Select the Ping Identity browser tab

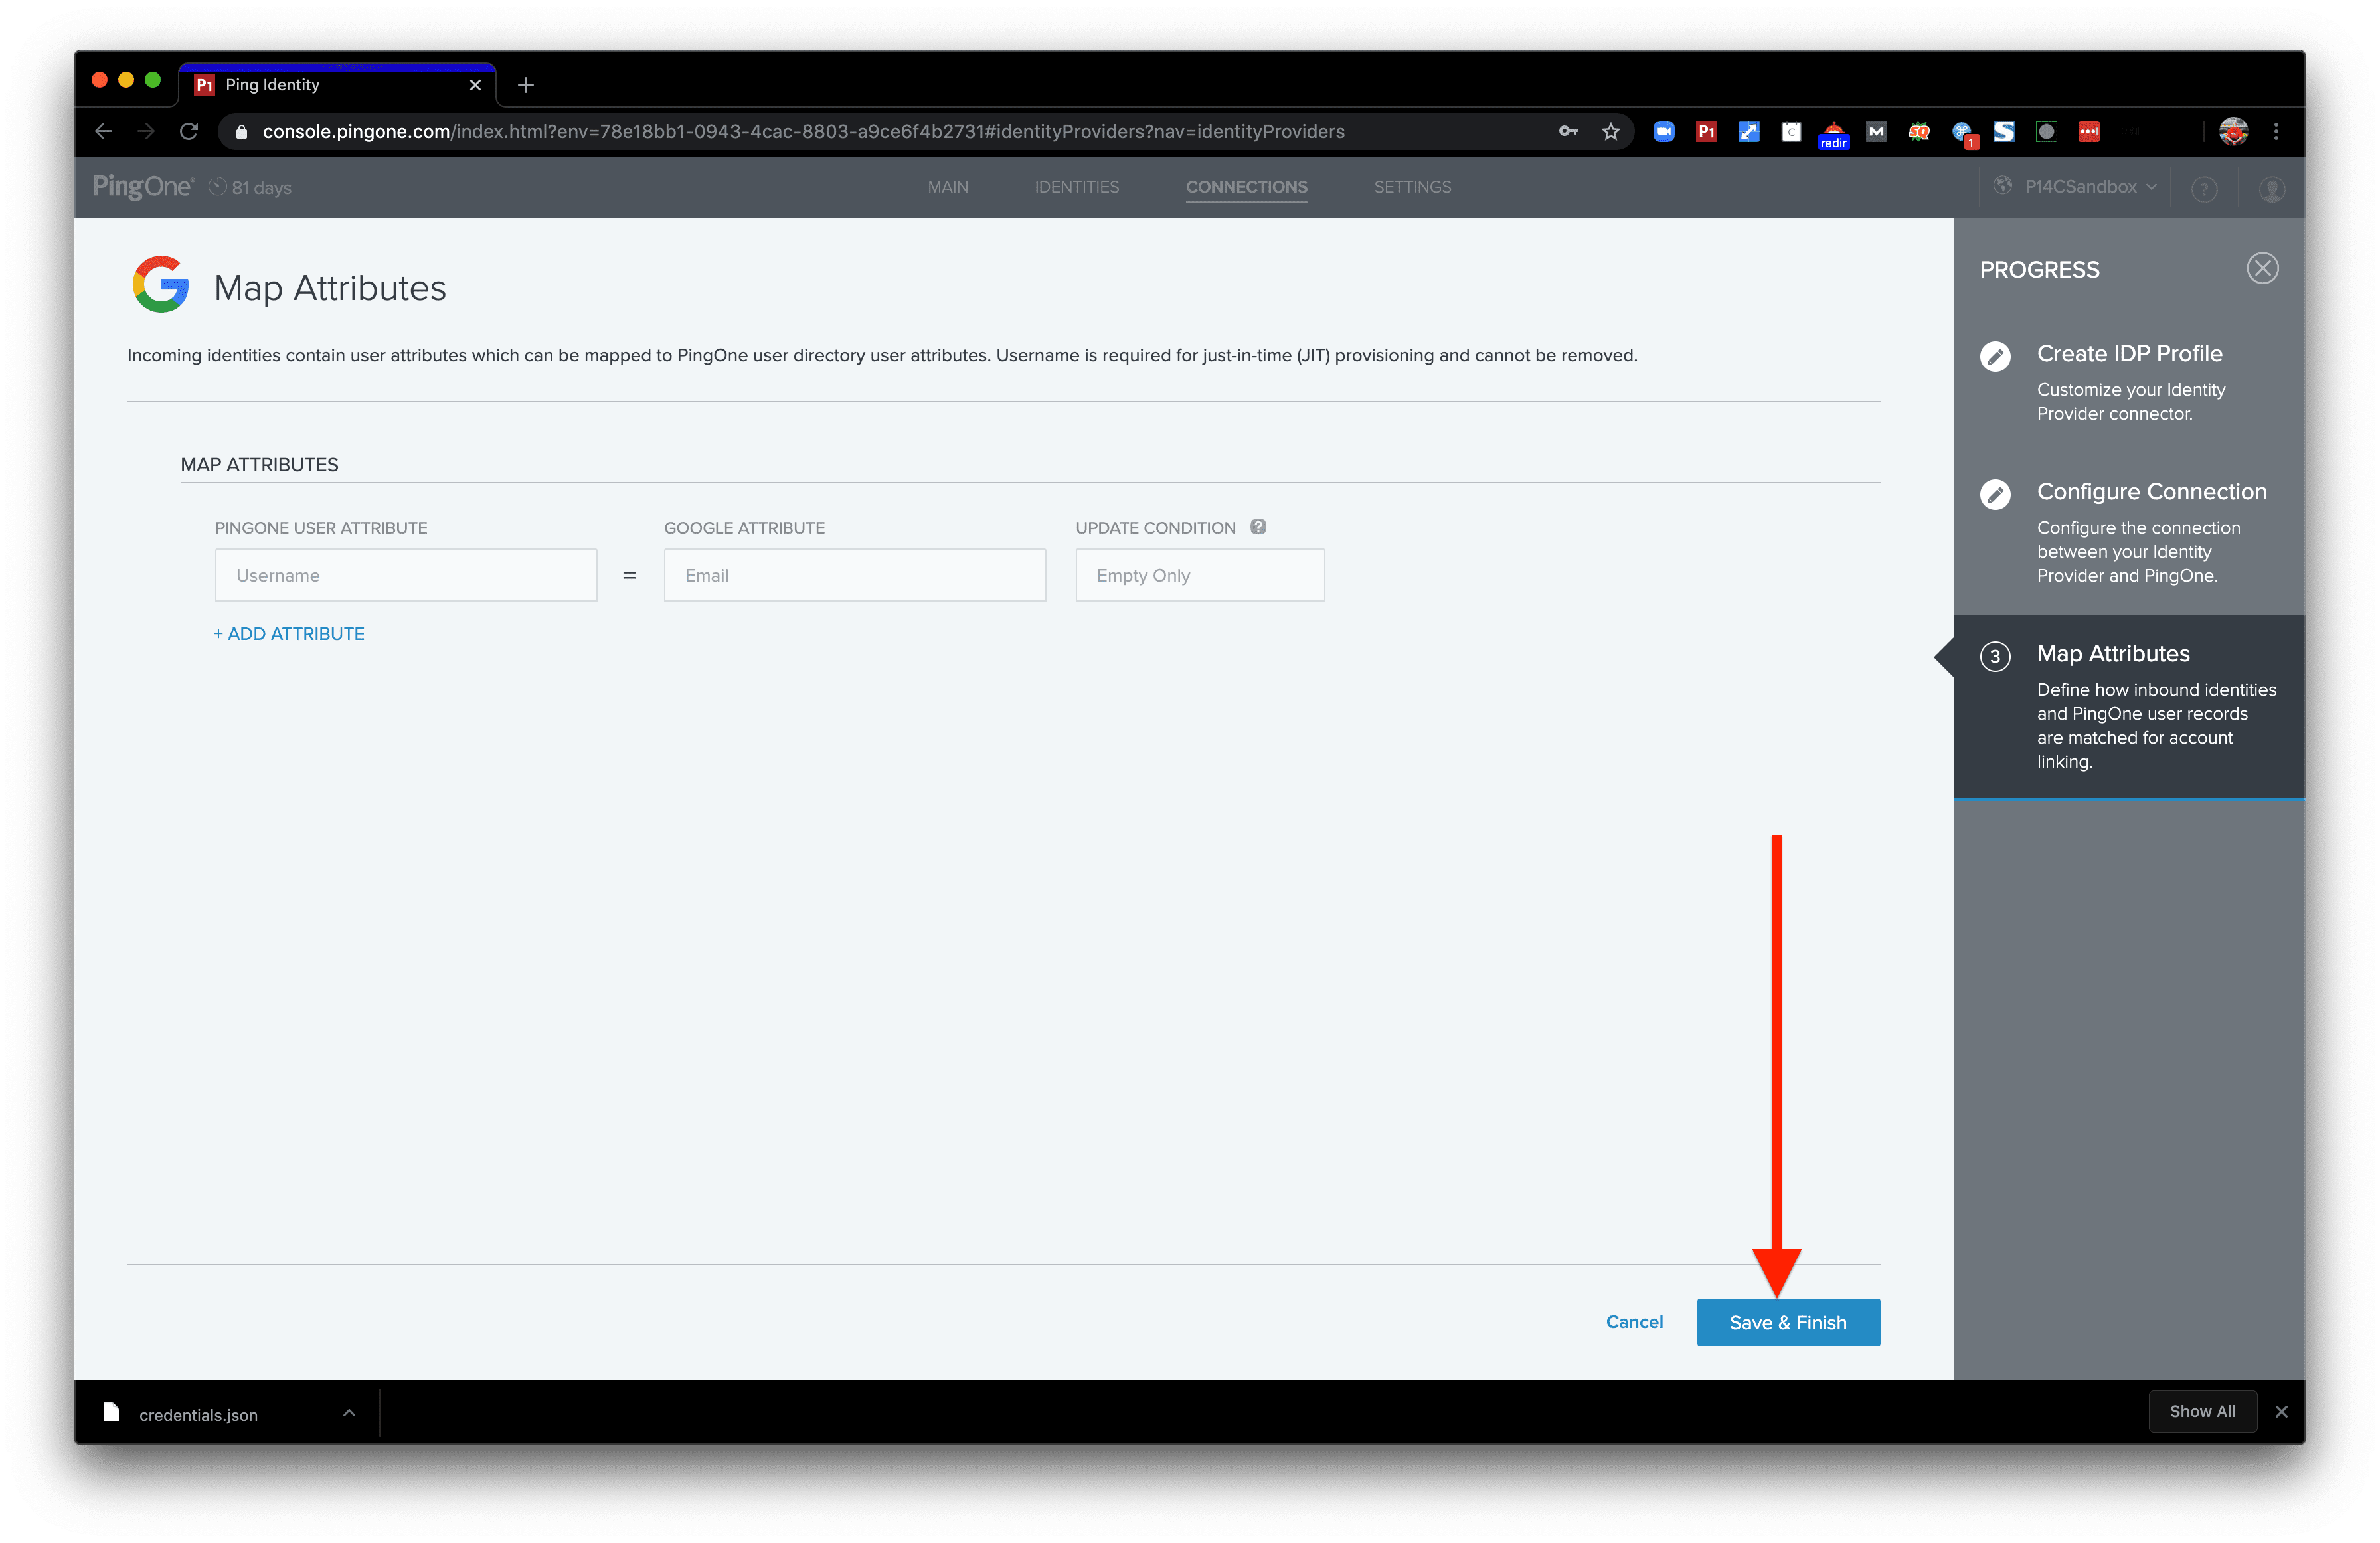coord(337,85)
